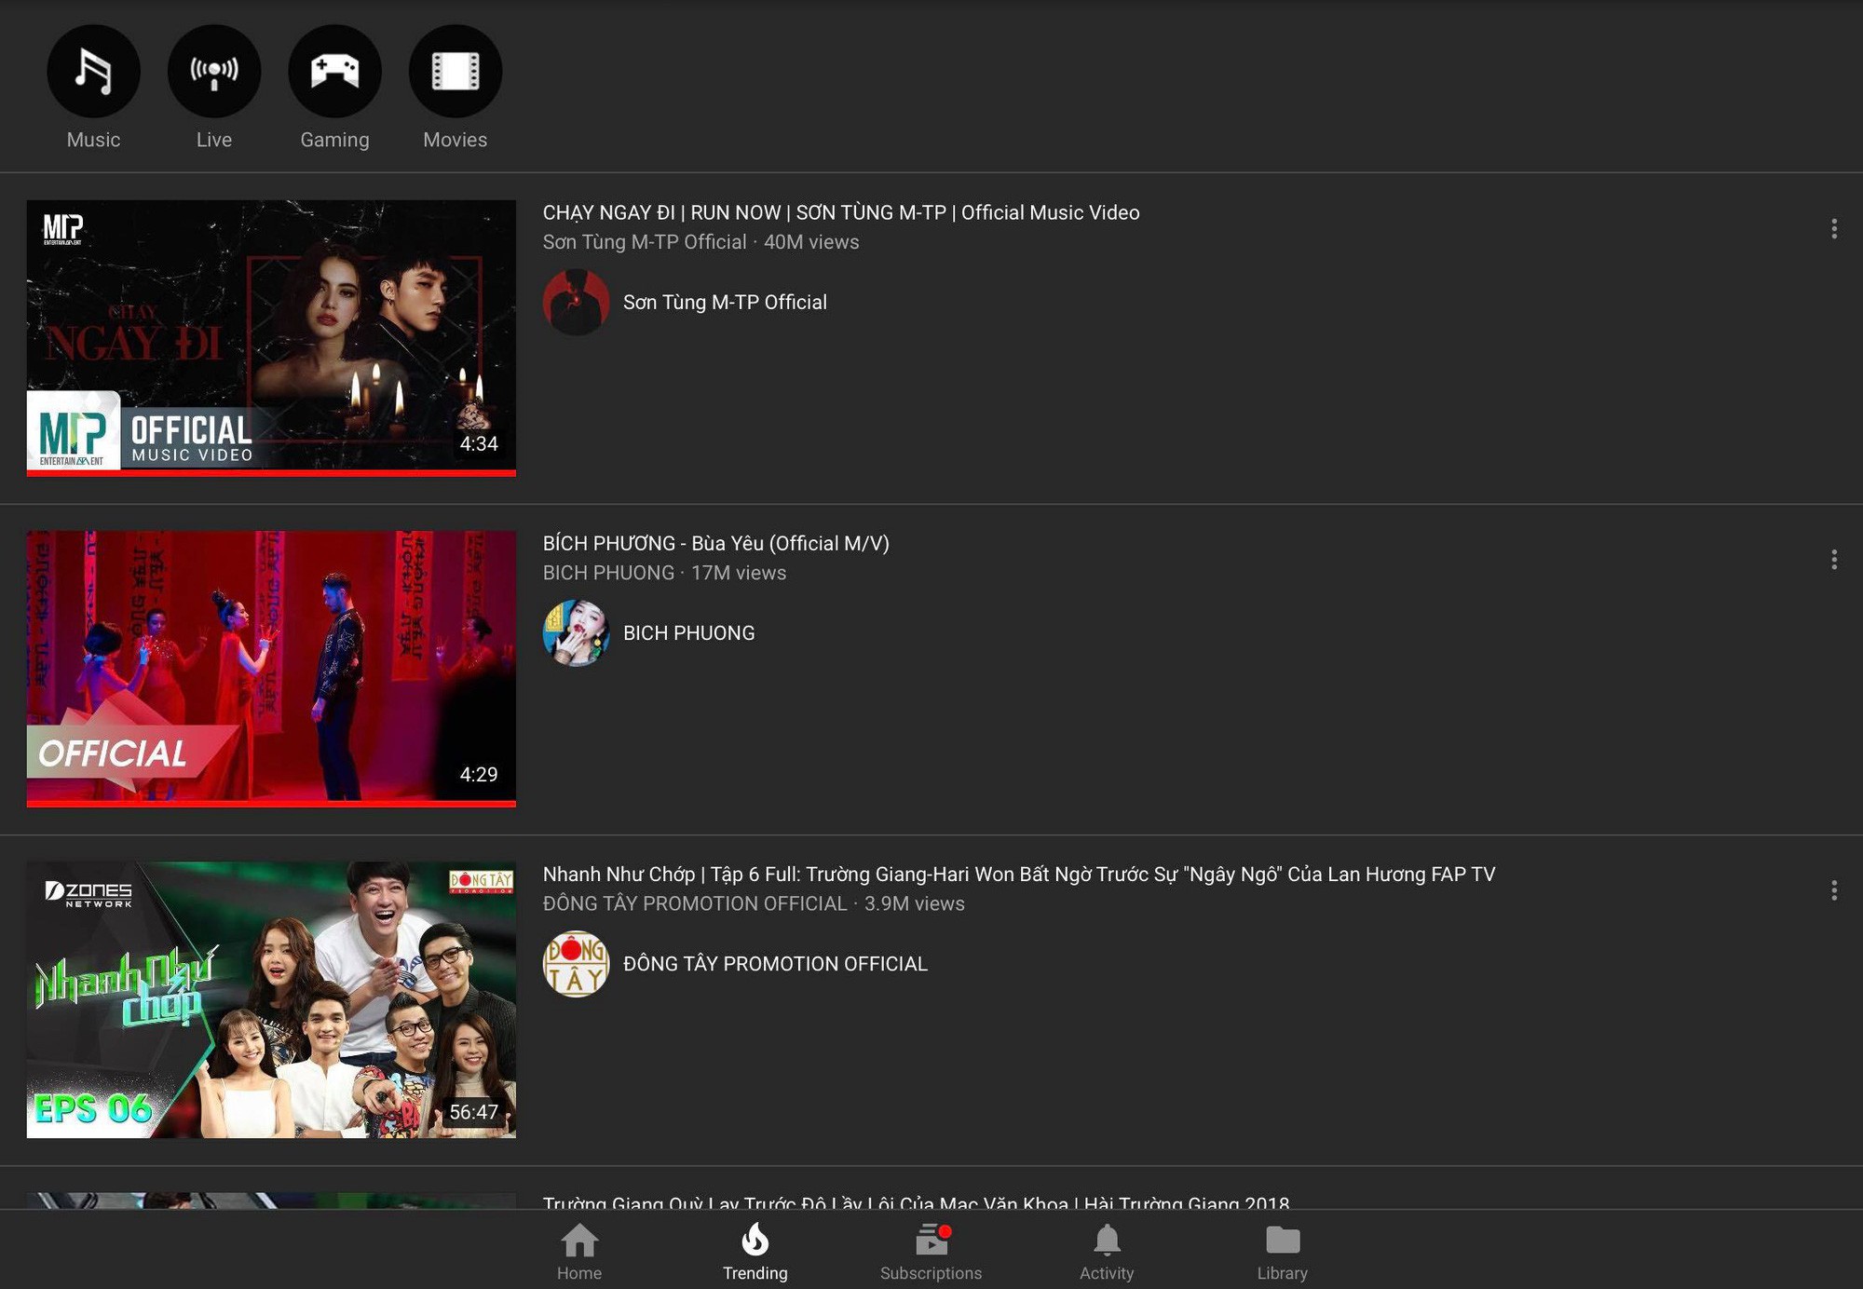Select the Trending tab
Viewport: 1863px width, 1289px height.
pos(755,1252)
